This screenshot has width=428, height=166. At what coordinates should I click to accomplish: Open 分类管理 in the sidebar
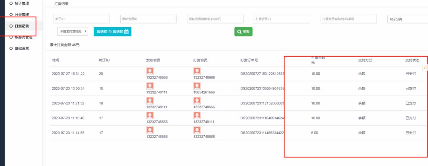pyautogui.click(x=22, y=15)
